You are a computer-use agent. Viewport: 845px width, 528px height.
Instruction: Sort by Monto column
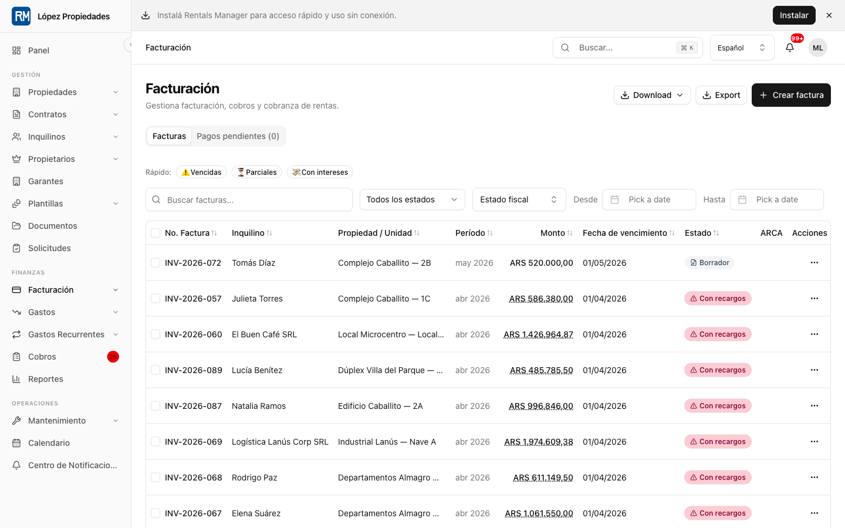pyautogui.click(x=556, y=233)
